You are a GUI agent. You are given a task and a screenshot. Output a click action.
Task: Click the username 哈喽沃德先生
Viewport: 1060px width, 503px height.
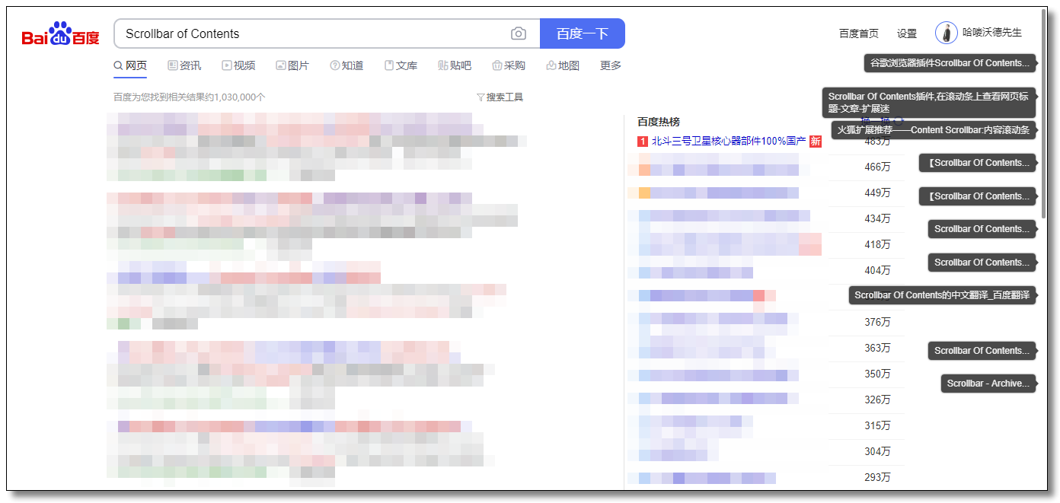(x=992, y=33)
